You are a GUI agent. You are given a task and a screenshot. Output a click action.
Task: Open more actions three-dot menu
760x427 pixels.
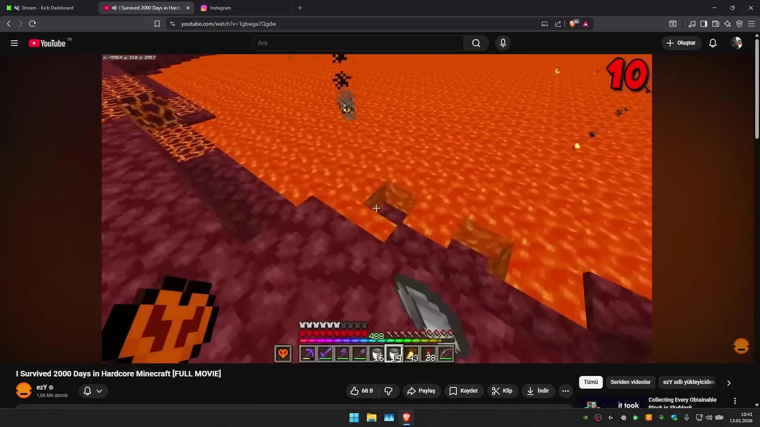(565, 391)
